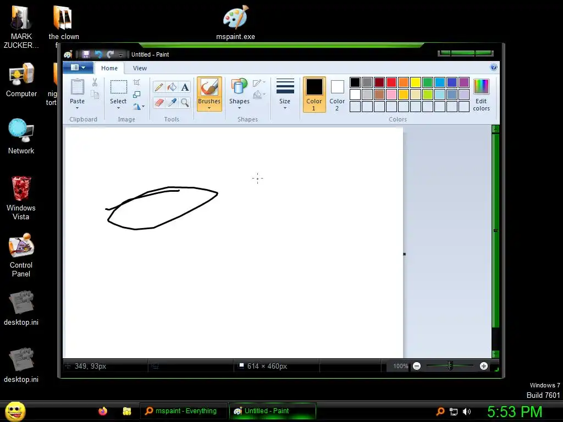
Task: Click the Undo arrow in title bar
Action: point(98,54)
